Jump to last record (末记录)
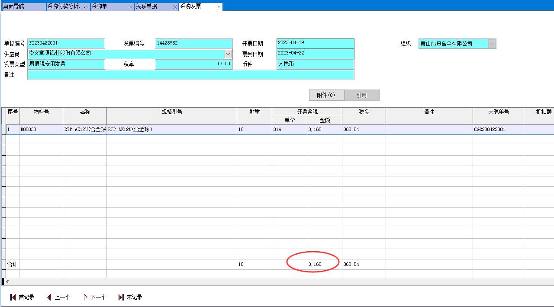This screenshot has width=554, height=307. point(130,297)
